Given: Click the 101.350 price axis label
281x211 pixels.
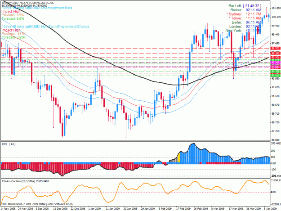Looking at the screenshot, I should (x=276, y=8).
